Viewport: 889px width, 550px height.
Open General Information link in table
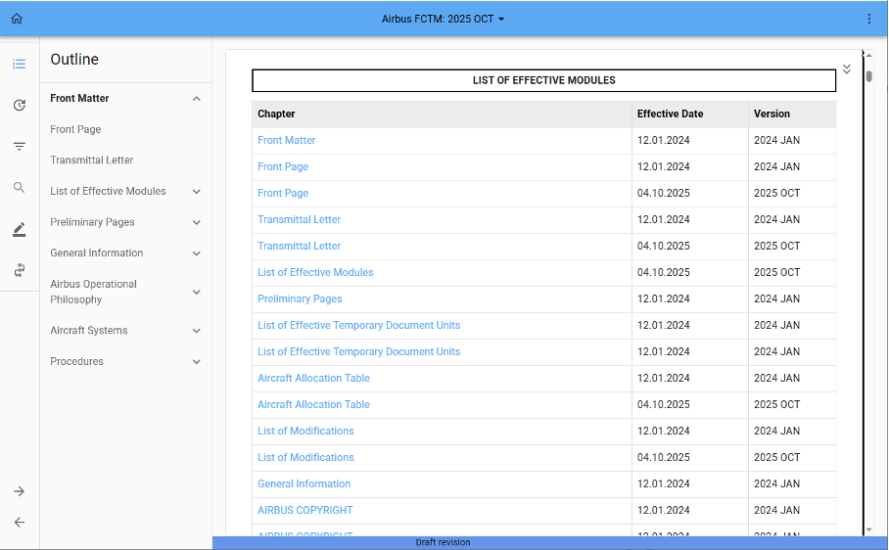coord(304,483)
